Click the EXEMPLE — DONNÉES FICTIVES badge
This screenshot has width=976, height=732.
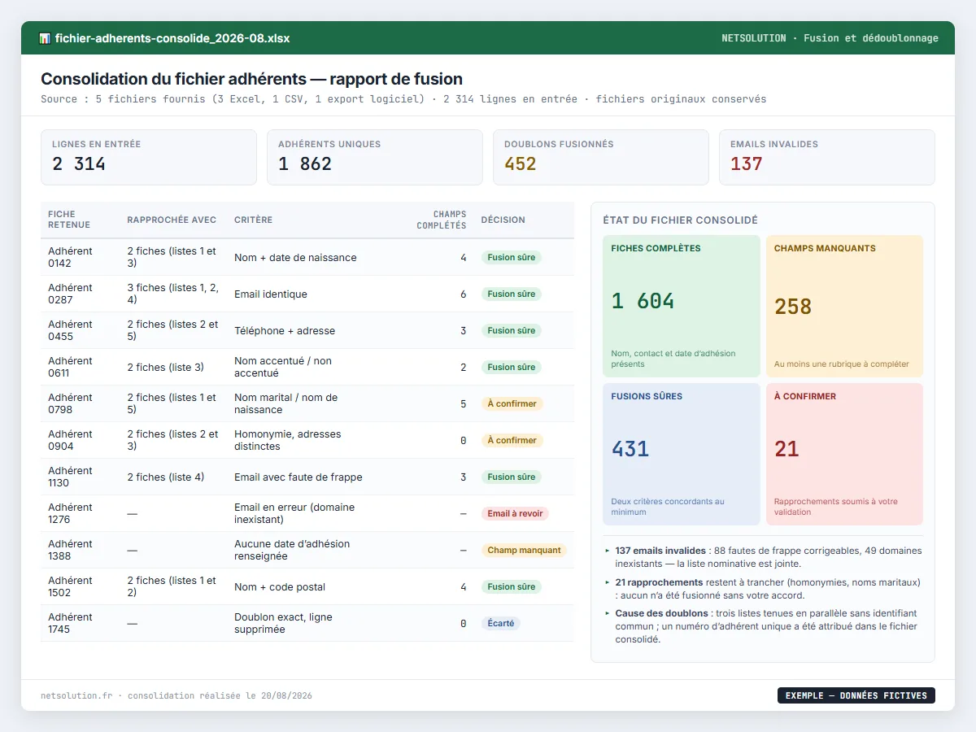coord(856,695)
